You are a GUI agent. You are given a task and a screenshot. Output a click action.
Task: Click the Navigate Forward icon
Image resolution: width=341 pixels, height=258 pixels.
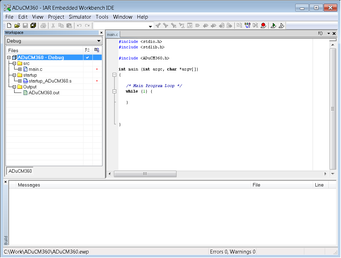(x=230, y=26)
